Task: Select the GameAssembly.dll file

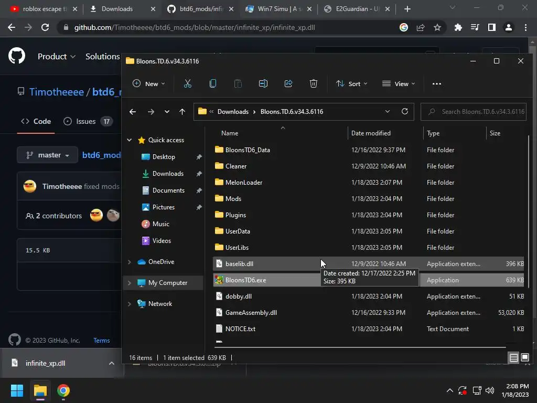Action: tap(251, 313)
